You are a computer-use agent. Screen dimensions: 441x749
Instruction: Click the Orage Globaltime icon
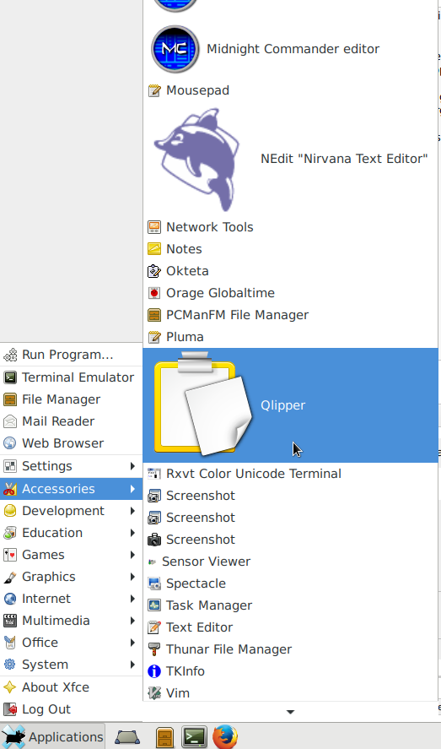[x=154, y=293]
